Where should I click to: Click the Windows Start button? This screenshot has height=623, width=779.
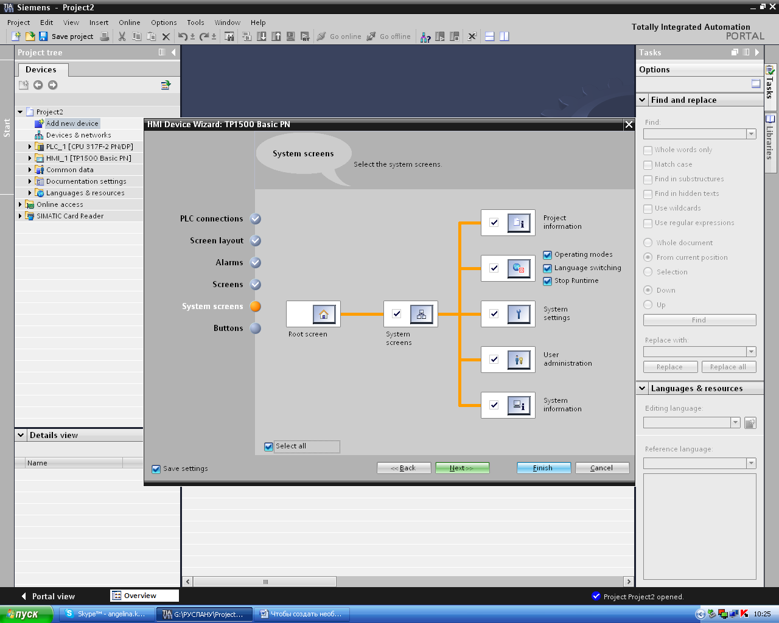click(27, 614)
